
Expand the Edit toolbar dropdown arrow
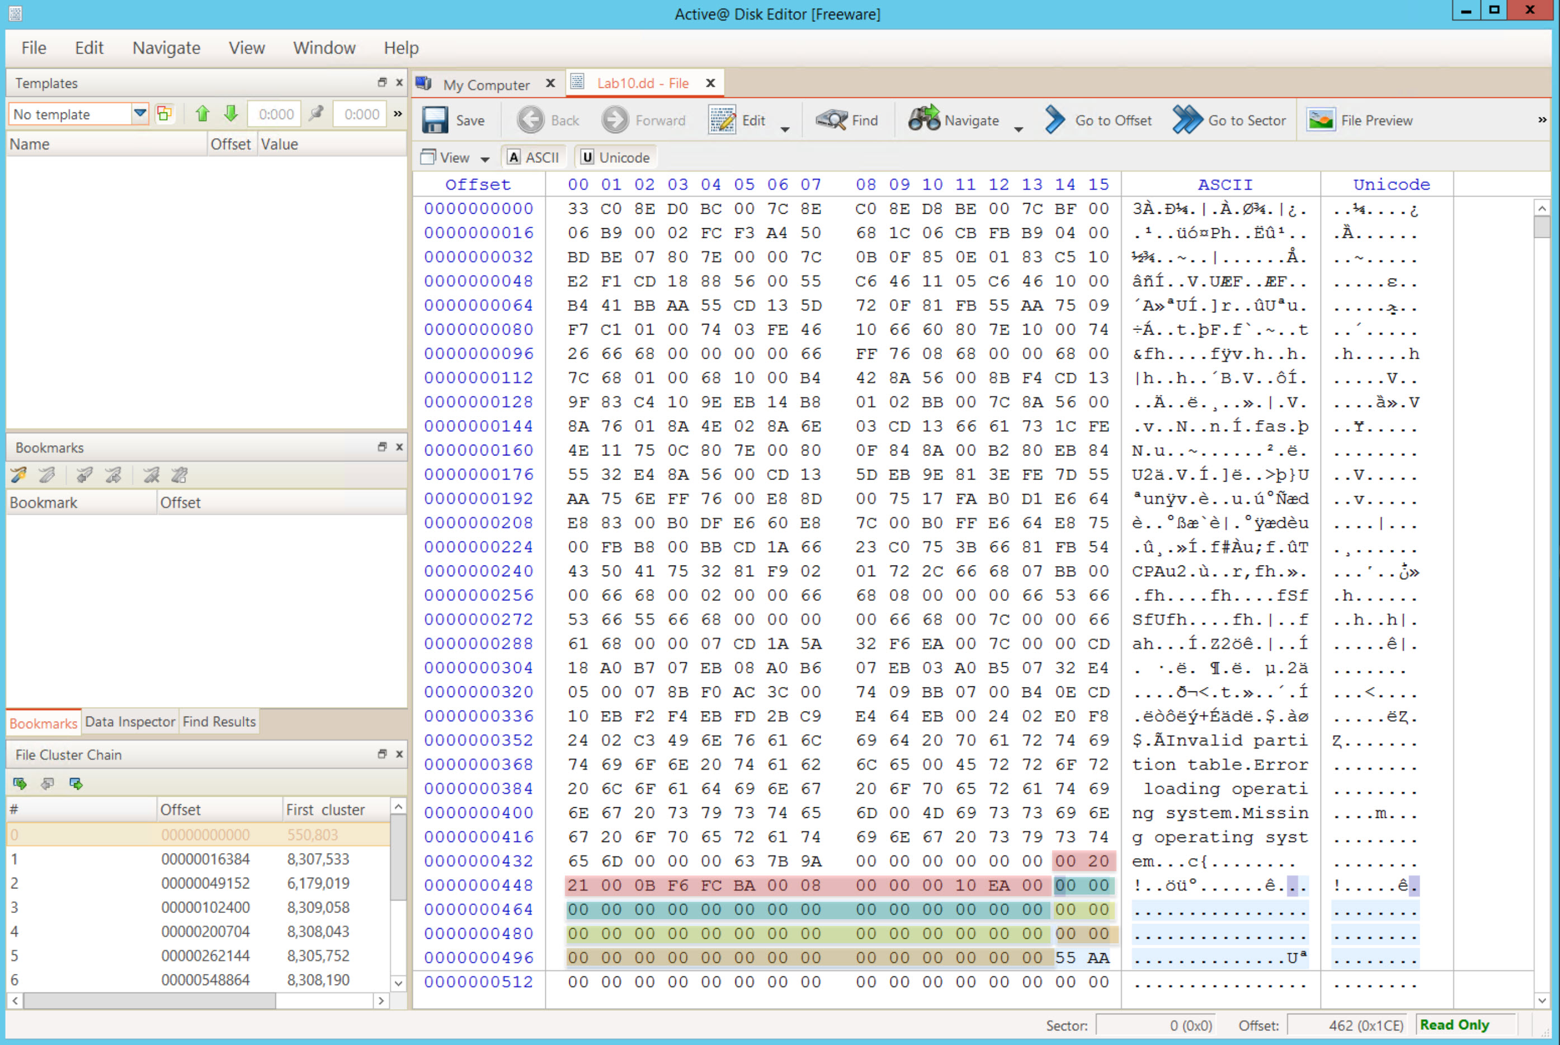[x=785, y=129]
